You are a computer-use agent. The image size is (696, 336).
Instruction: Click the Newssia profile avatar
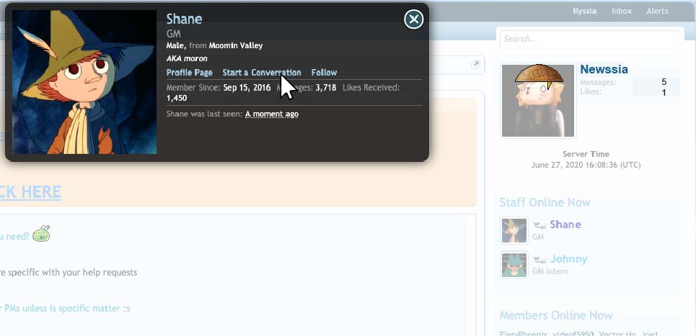coord(538,101)
